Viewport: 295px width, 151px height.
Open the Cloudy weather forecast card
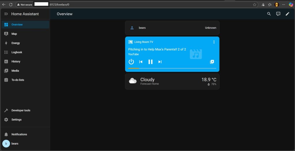[172, 82]
